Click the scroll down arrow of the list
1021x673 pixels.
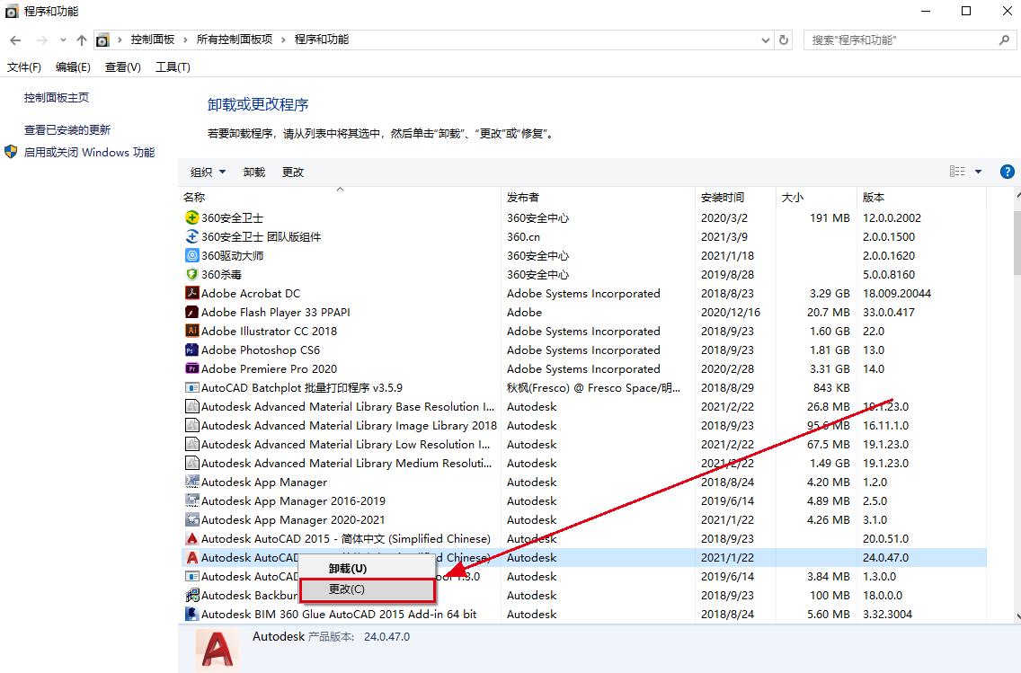[x=1017, y=616]
